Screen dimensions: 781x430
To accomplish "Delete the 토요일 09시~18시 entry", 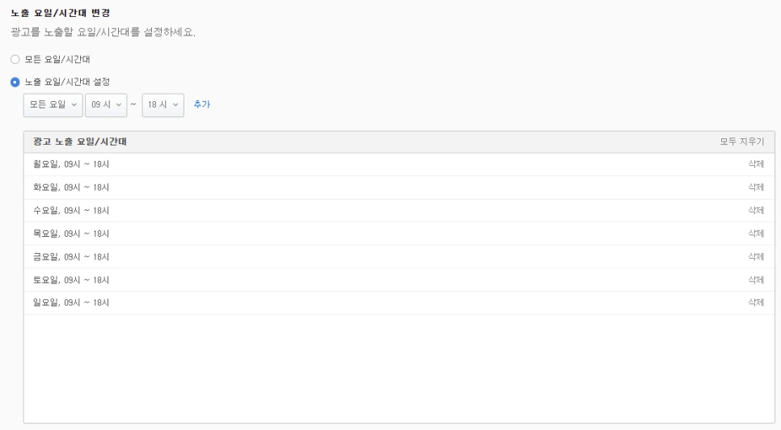I will (x=756, y=280).
